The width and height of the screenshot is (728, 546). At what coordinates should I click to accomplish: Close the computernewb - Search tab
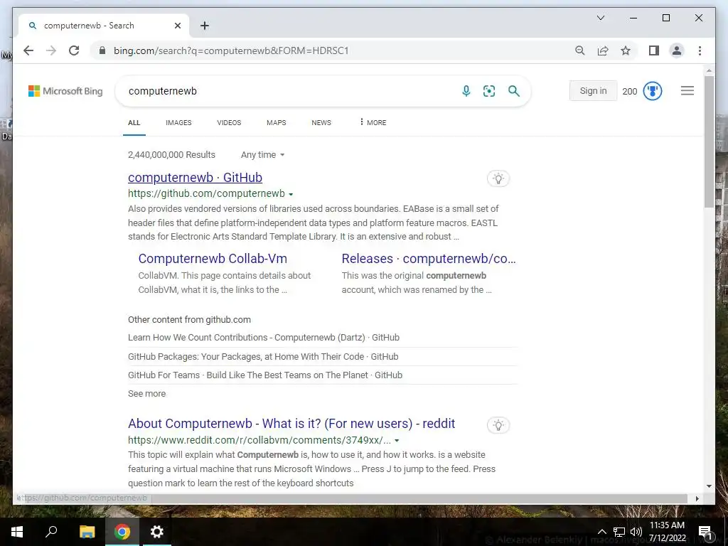pyautogui.click(x=177, y=26)
